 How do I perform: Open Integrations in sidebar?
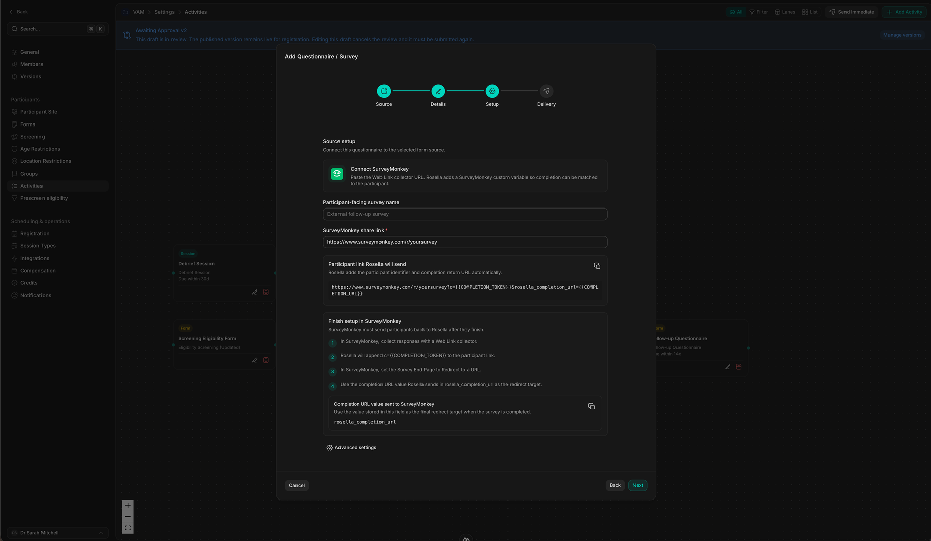pos(58,258)
